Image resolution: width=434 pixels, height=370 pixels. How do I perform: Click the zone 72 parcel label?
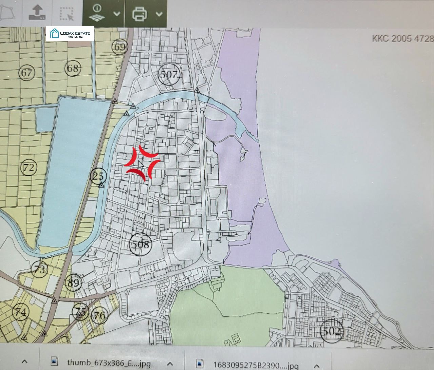coord(29,167)
